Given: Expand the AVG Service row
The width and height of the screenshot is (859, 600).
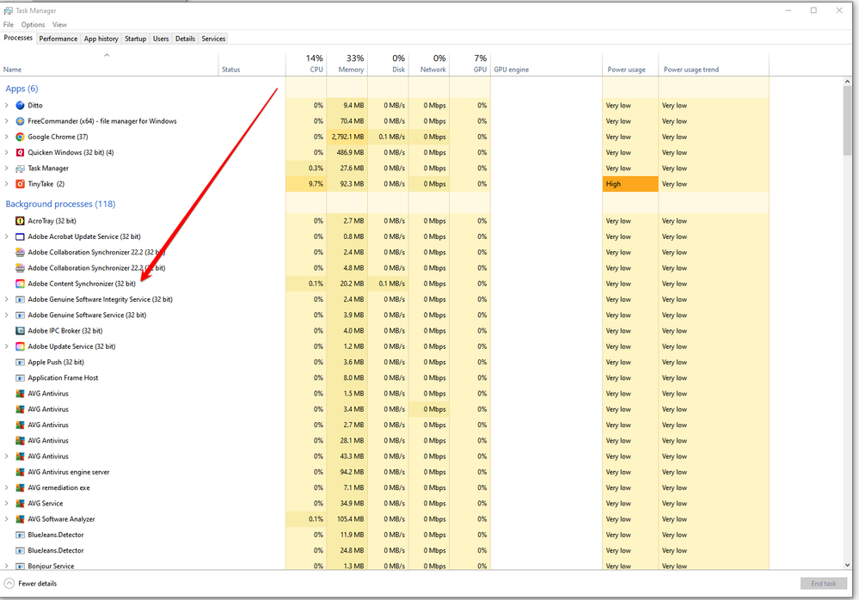Looking at the screenshot, I should click(x=7, y=504).
